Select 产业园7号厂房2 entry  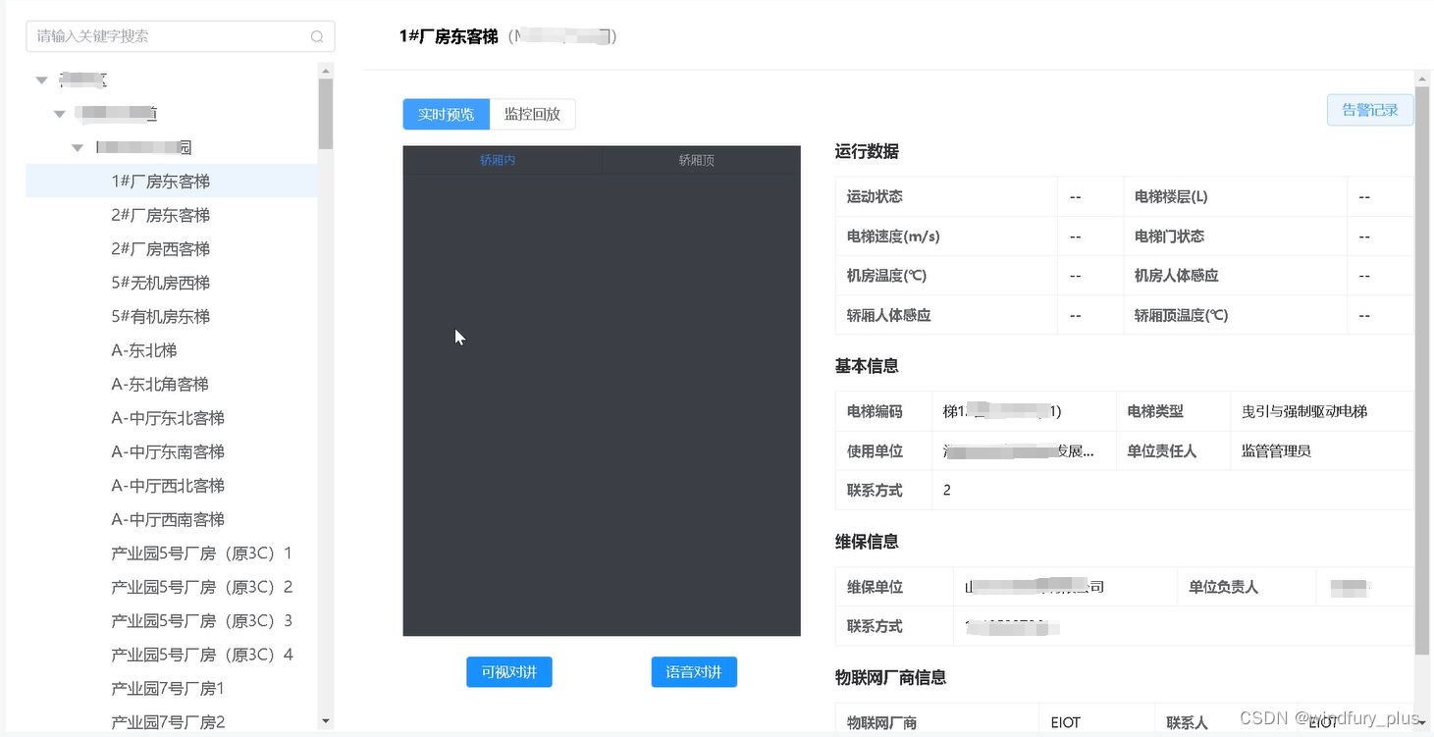pyautogui.click(x=168, y=722)
